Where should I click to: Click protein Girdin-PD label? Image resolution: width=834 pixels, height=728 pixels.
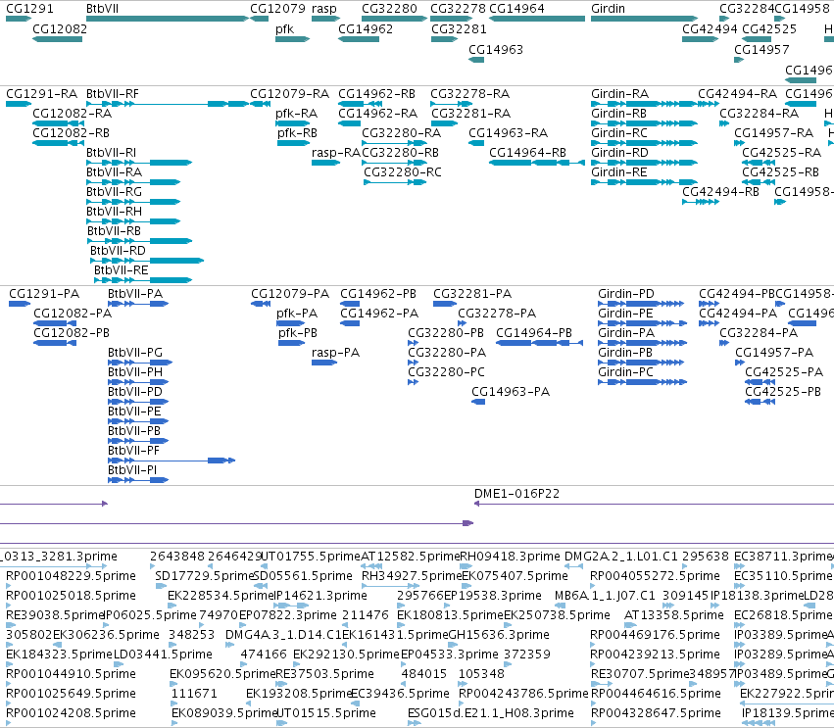click(626, 294)
